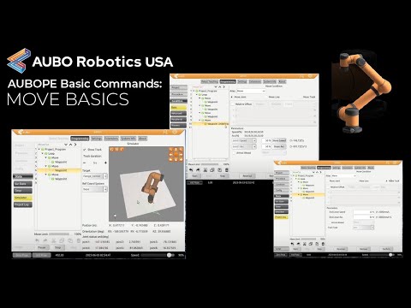The height and width of the screenshot is (308, 411).
Task: Open Joint Acc dropdown in top-center window
Action: pyautogui.click(x=244, y=146)
